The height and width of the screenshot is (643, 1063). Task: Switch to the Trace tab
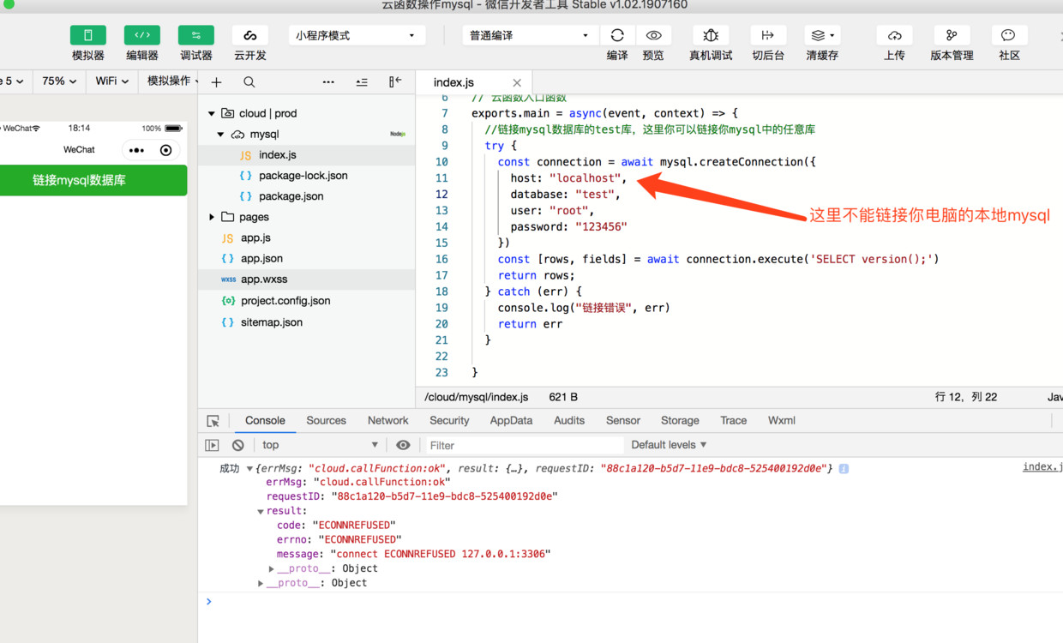pos(733,420)
